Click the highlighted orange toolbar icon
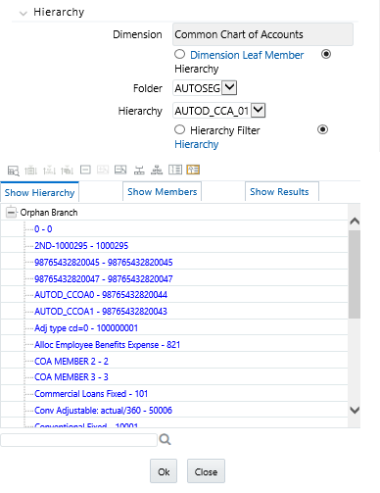Image resolution: width=380 pixels, height=493 pixels. click(x=193, y=170)
